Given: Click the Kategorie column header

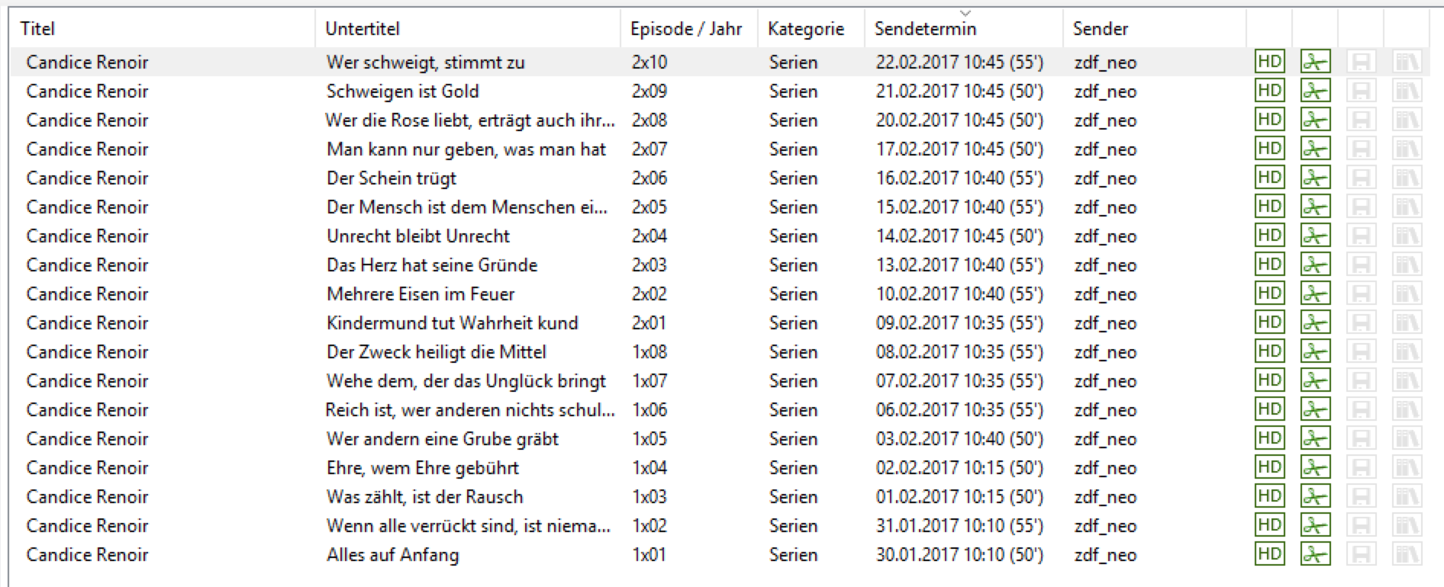Looking at the screenshot, I should coord(805,29).
